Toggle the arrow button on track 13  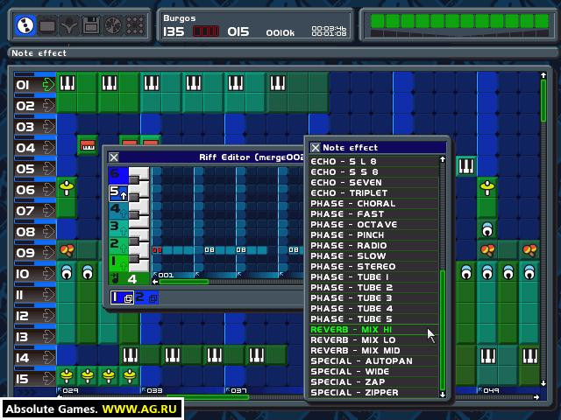pos(48,336)
